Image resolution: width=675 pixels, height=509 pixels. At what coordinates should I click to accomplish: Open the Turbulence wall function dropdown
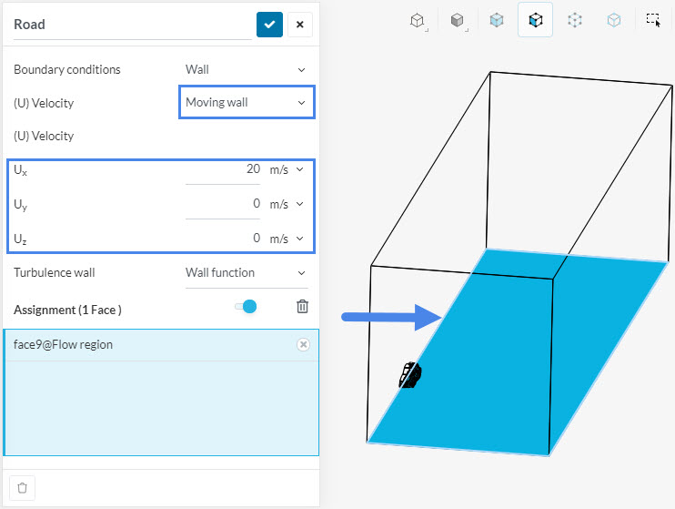click(x=247, y=273)
